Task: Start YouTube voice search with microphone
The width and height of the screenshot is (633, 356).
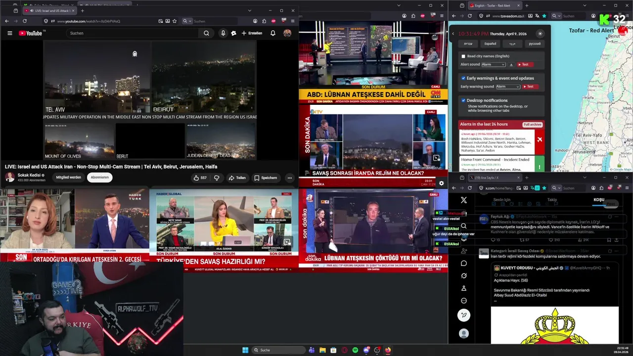Action: point(223,33)
